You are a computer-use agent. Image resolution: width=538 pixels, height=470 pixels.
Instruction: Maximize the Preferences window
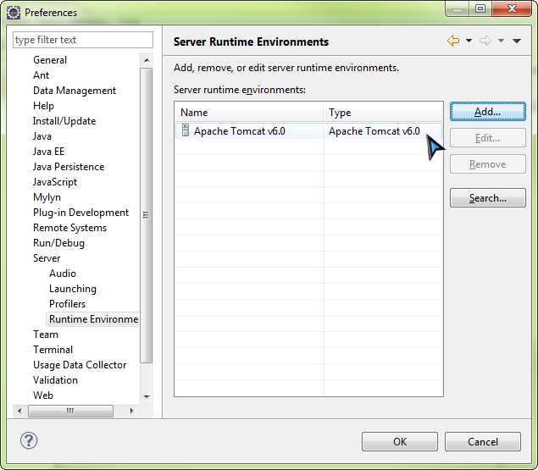(480, 8)
